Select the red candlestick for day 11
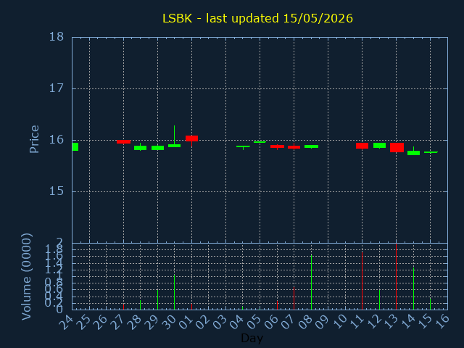464x348 pixels. point(362,146)
